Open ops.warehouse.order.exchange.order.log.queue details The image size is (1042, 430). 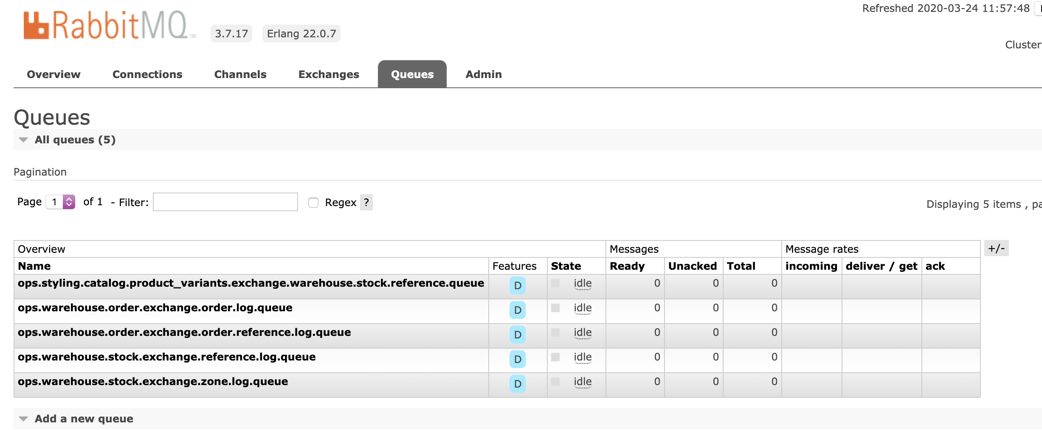tap(155, 307)
